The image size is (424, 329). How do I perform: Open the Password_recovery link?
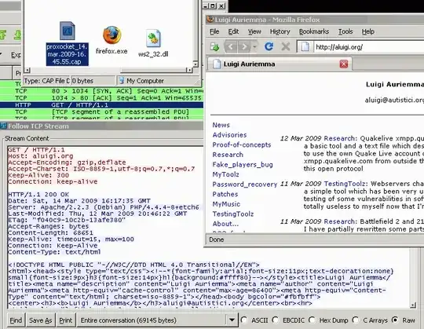coord(245,185)
